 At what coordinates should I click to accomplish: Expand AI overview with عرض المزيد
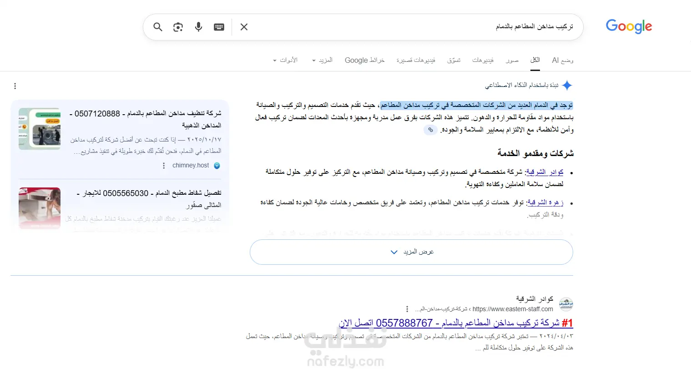click(411, 252)
